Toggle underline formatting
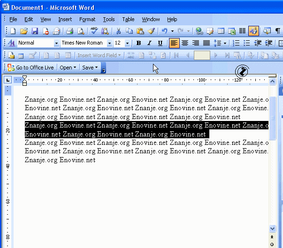283x248 pixels. pyautogui.click(x=160, y=43)
